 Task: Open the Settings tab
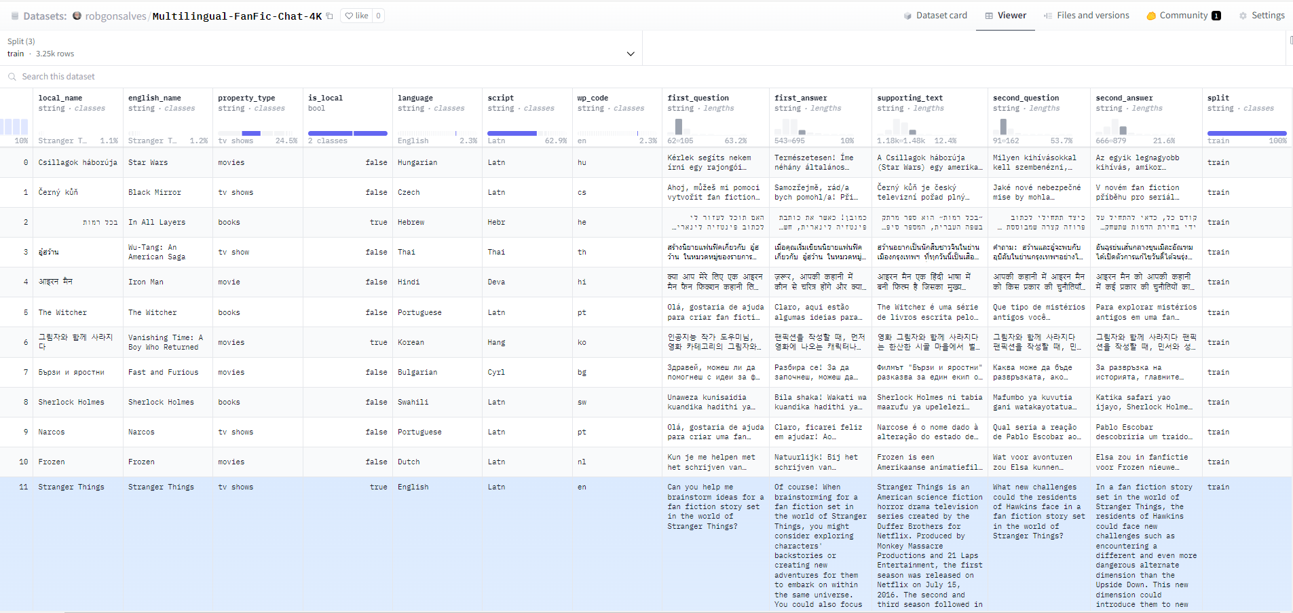pyautogui.click(x=1262, y=16)
